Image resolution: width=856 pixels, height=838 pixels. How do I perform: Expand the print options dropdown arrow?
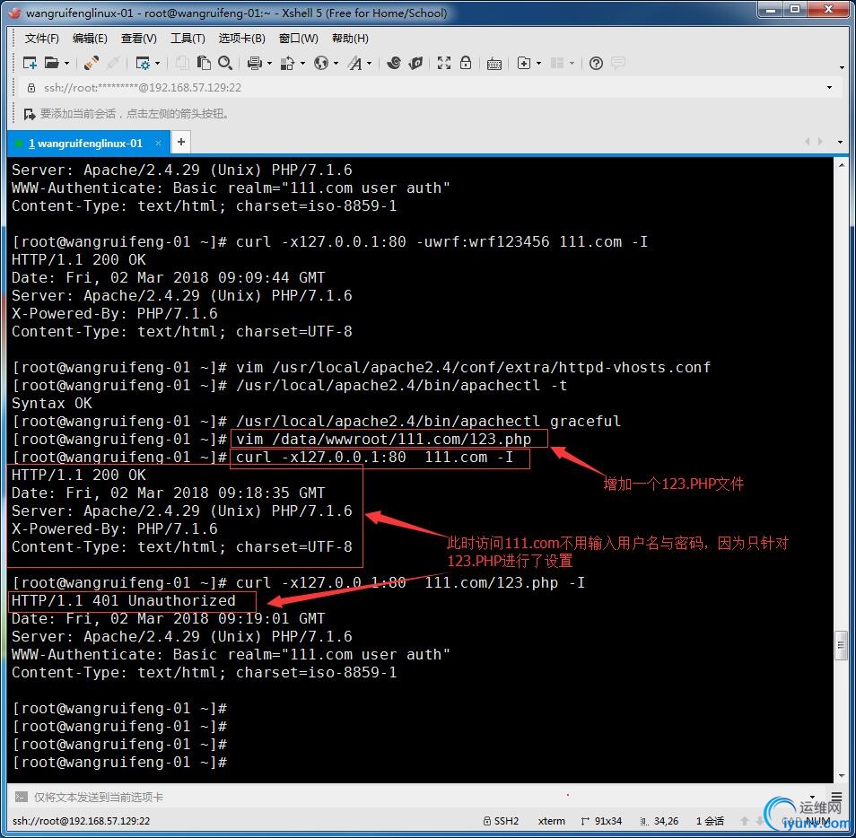click(269, 64)
